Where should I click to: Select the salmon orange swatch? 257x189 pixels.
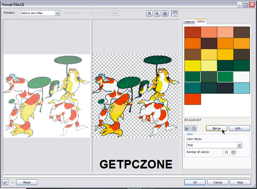209,32
